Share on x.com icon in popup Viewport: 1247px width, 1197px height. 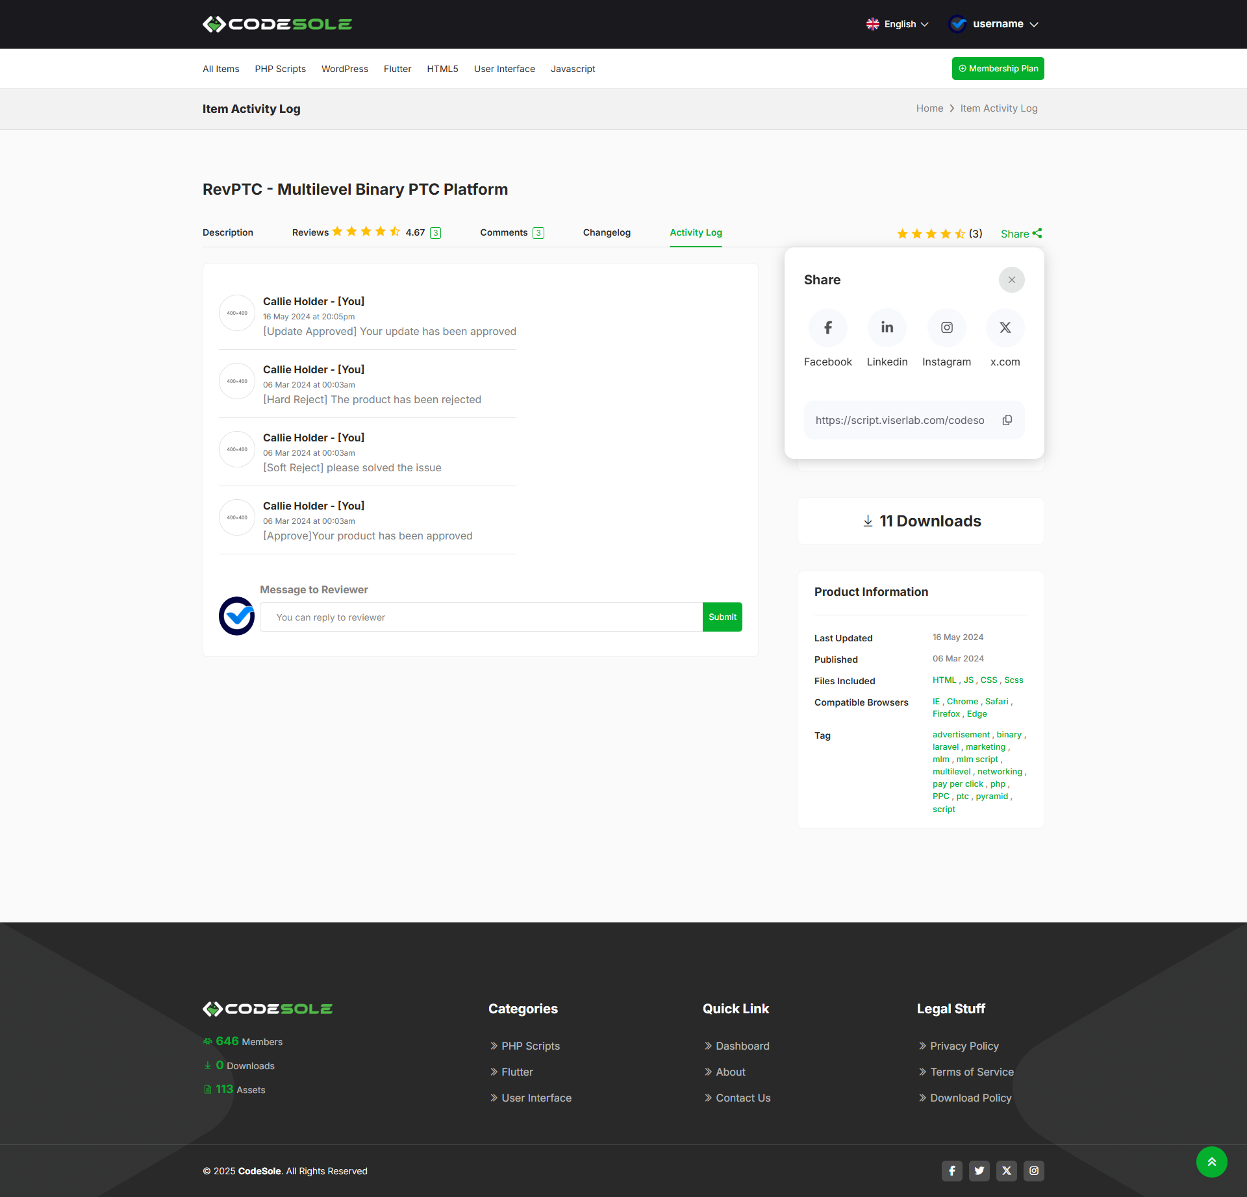pyautogui.click(x=1005, y=328)
